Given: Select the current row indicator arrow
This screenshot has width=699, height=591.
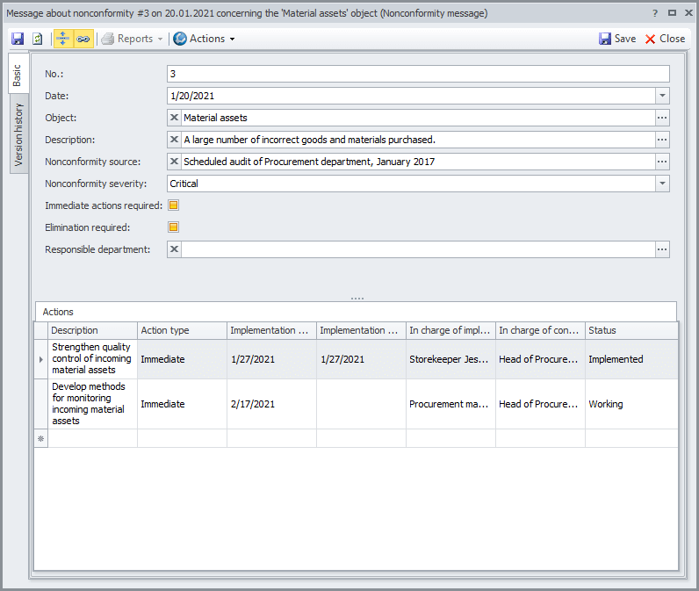Looking at the screenshot, I should pyautogui.click(x=41, y=359).
